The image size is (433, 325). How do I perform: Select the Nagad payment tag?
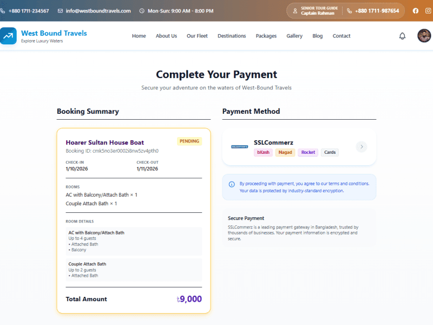[285, 152]
